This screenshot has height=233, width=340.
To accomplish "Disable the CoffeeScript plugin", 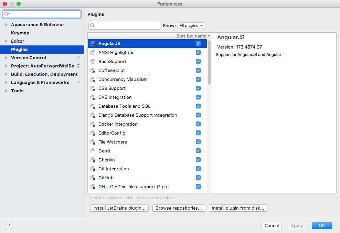I will [x=198, y=70].
